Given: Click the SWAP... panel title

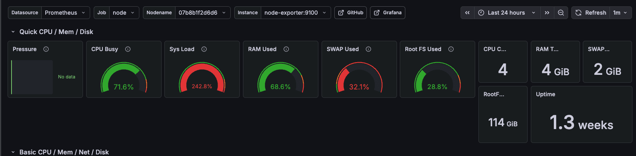Looking at the screenshot, I should tap(599, 49).
